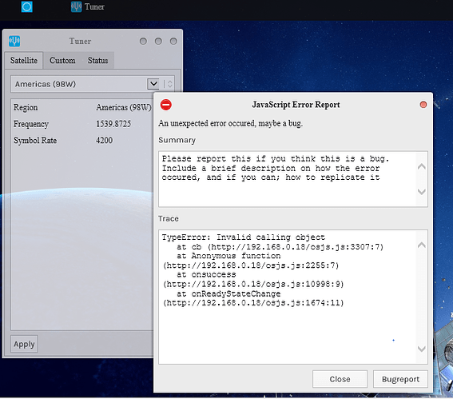
Task: Click the Summary scrollbar down arrow
Action: (x=422, y=192)
